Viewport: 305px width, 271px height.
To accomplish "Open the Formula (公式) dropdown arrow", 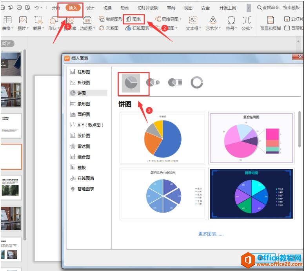I will click(252, 28).
